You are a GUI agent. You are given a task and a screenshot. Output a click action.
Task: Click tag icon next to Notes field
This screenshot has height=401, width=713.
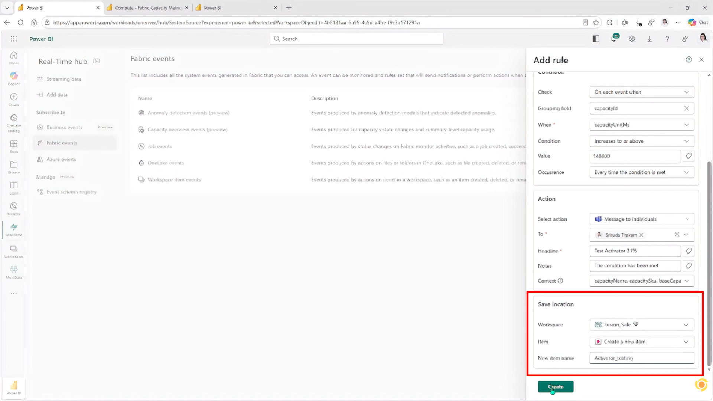click(688, 266)
